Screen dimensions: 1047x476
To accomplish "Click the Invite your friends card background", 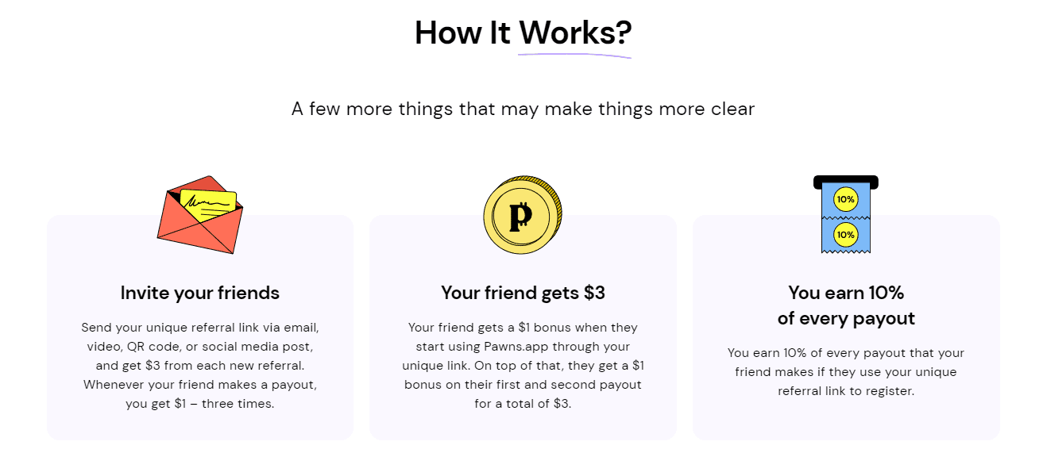I will pos(200,327).
